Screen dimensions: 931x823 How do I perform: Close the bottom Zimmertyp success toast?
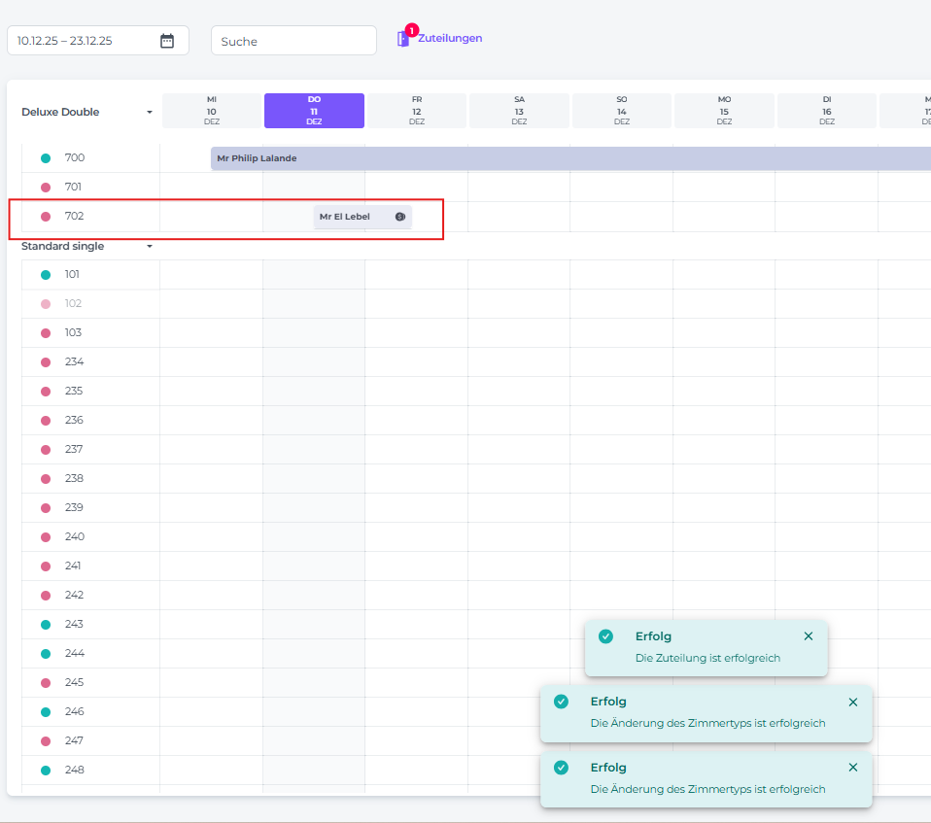(853, 768)
